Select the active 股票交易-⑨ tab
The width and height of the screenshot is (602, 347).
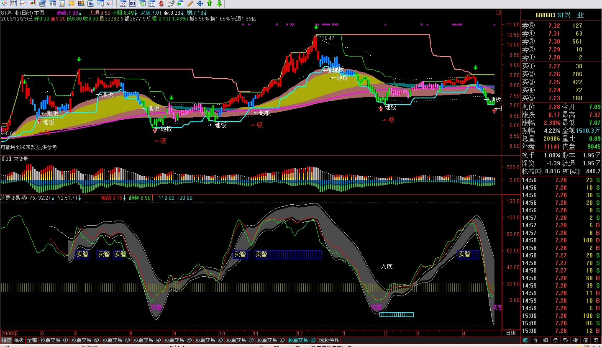(x=302, y=340)
